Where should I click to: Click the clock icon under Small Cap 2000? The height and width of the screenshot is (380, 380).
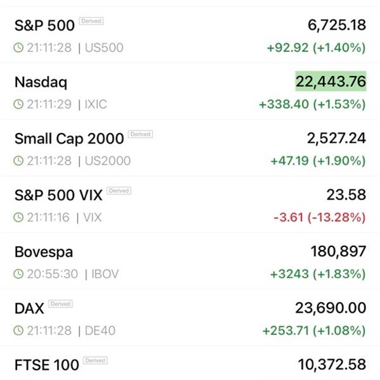[x=18, y=161]
